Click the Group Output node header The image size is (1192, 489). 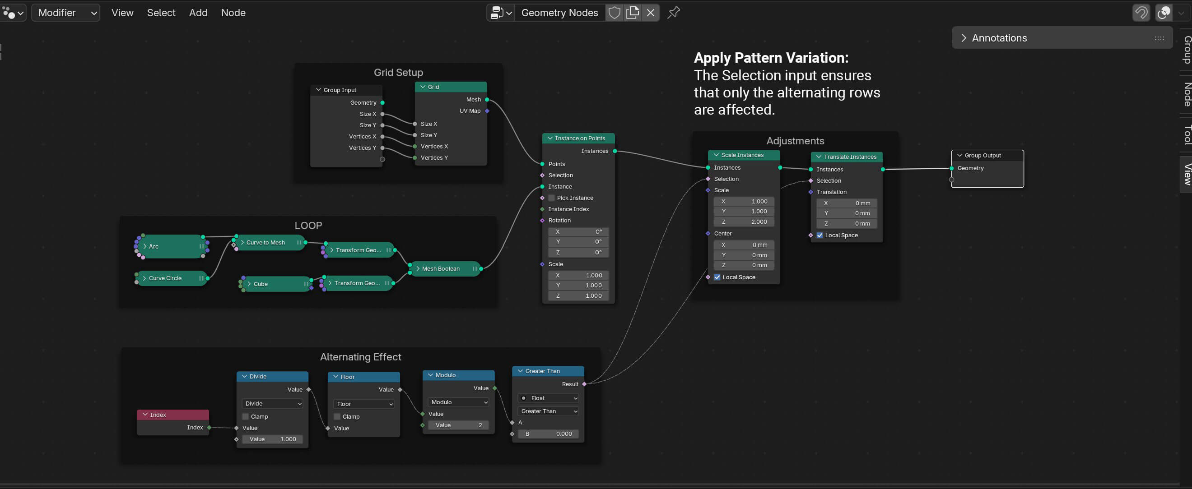pos(987,156)
